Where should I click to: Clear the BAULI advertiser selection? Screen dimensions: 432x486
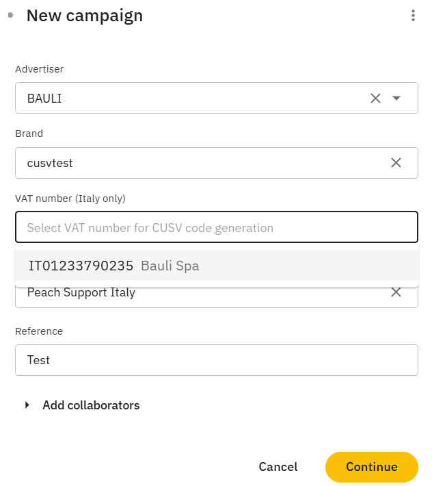375,99
